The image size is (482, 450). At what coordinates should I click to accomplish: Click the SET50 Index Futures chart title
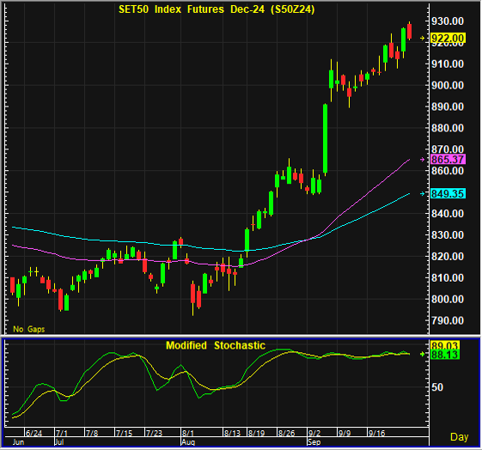click(217, 9)
